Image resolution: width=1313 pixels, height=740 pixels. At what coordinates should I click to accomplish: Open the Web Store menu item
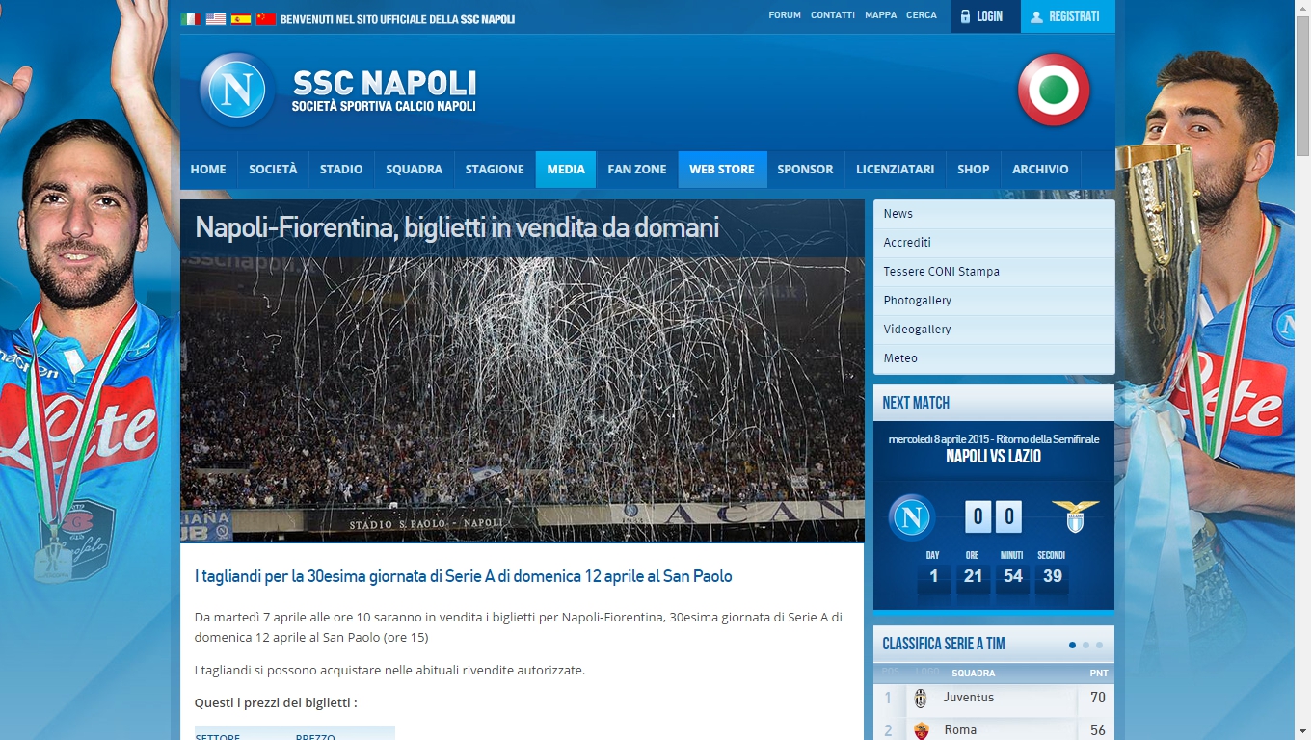(722, 170)
